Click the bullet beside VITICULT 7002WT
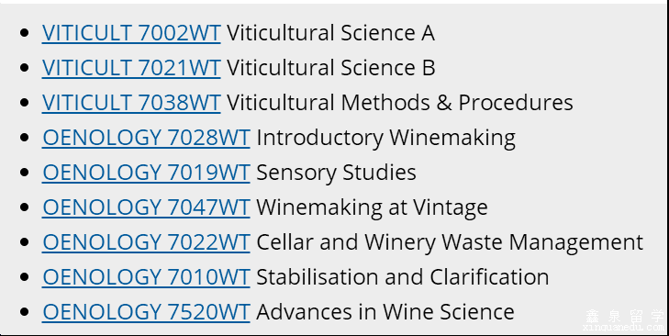Viewport: 669px width, 336px height. [25, 33]
